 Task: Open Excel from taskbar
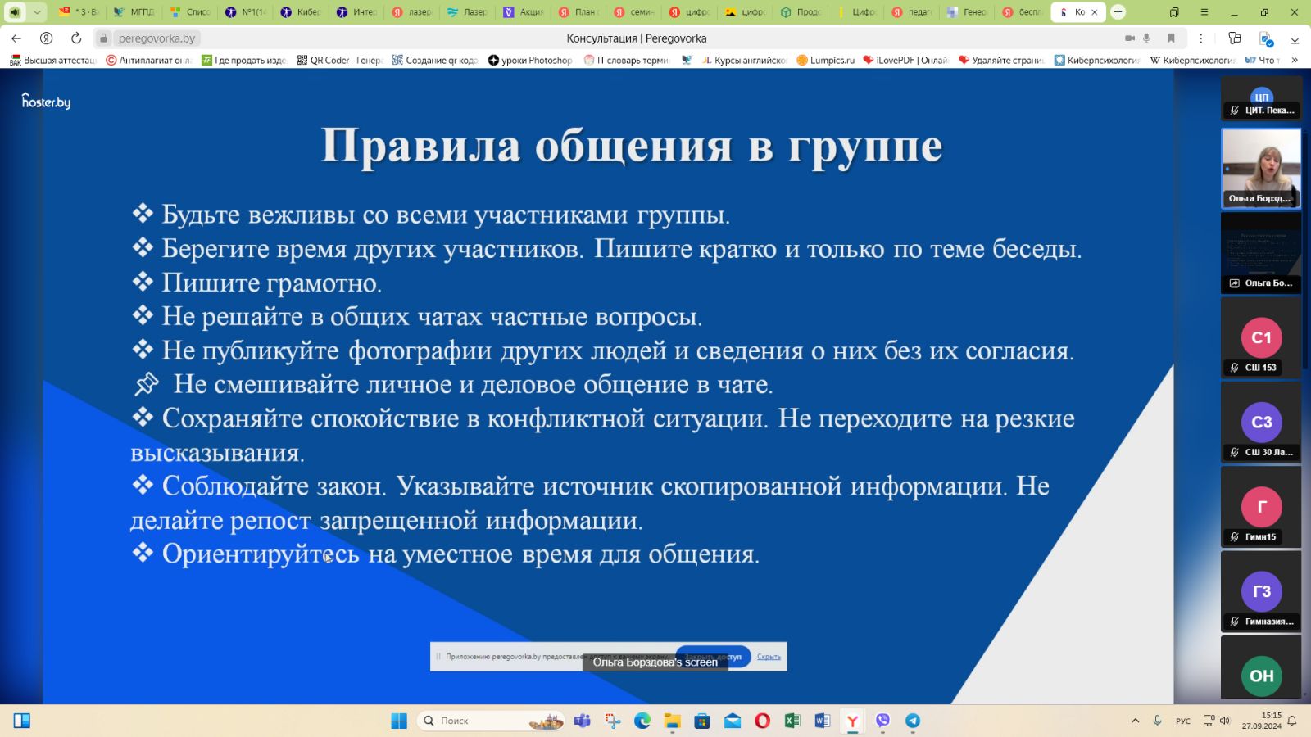coord(792,721)
